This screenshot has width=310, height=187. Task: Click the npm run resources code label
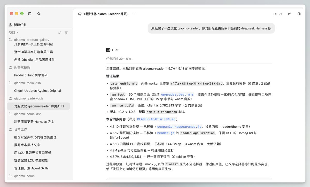[x=161, y=112]
